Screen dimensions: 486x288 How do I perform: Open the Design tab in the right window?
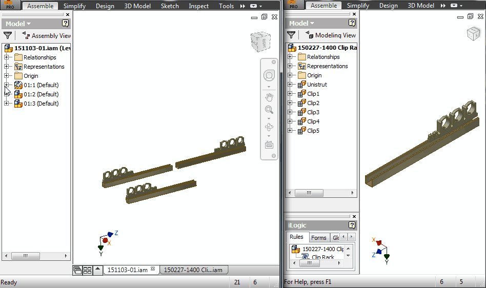pos(389,6)
